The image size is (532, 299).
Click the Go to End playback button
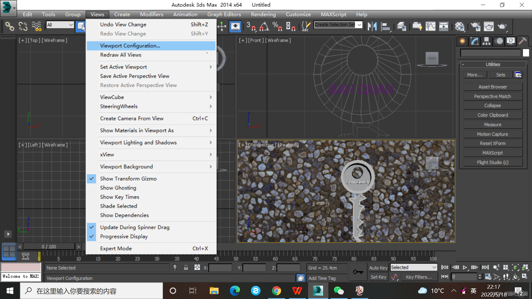(485, 267)
